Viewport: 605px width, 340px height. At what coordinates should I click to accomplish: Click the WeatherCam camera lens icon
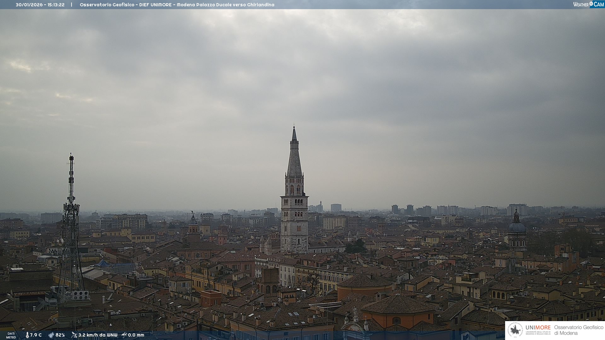(591, 4)
